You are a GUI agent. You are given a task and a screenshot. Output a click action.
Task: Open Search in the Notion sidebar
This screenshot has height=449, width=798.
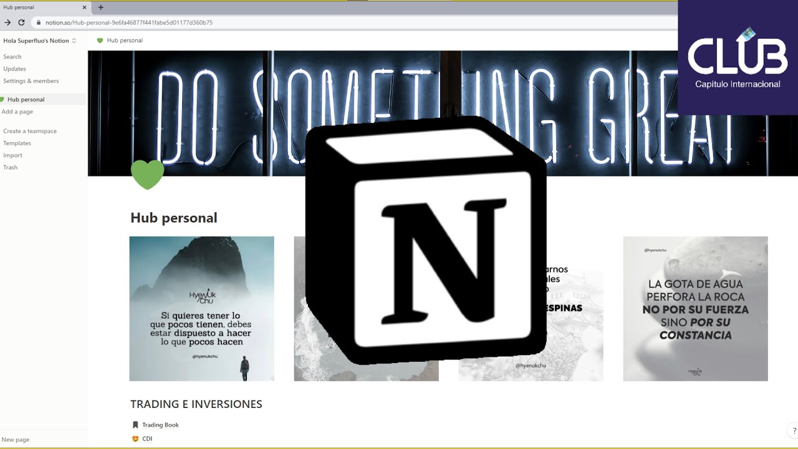[12, 57]
